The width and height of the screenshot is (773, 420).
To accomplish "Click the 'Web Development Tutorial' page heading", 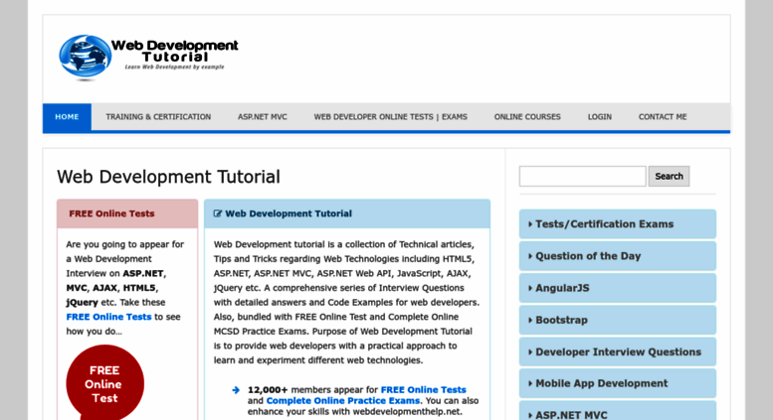I will 168,177.
